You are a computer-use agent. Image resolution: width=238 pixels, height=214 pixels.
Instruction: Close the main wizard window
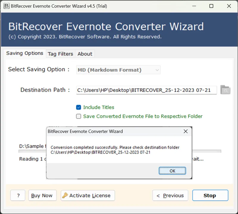click(x=229, y=6)
